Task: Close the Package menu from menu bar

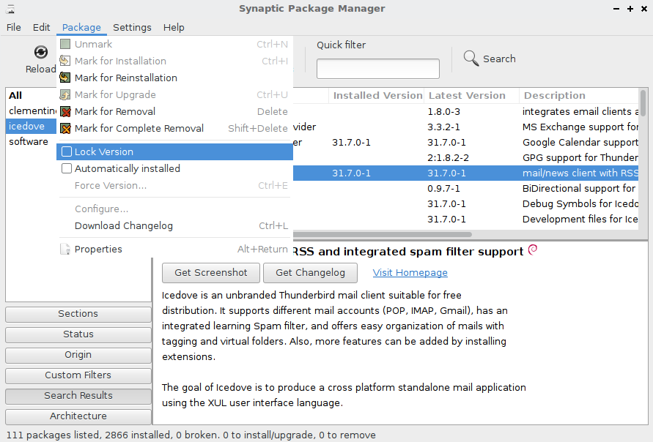Action: click(x=81, y=28)
